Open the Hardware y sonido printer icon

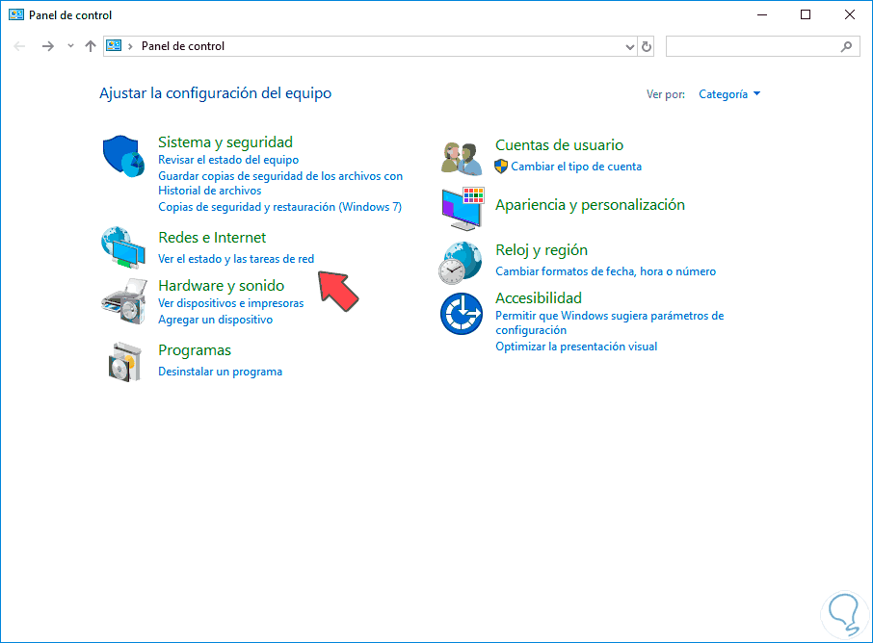click(x=123, y=301)
